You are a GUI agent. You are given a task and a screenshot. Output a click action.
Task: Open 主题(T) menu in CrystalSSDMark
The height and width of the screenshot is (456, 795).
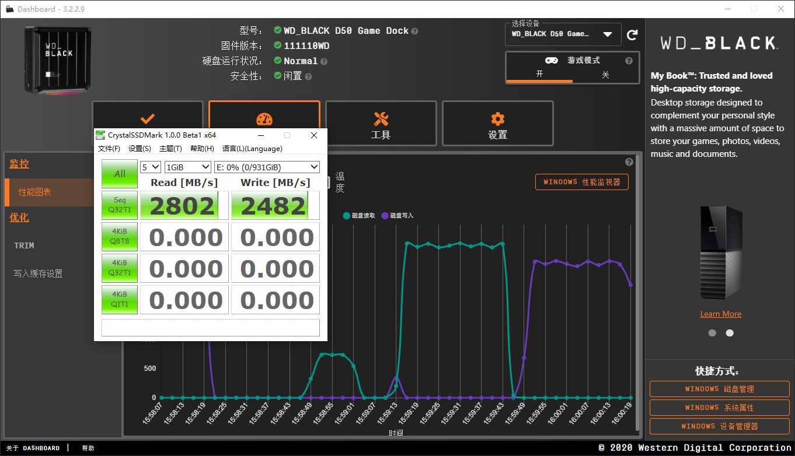point(170,149)
